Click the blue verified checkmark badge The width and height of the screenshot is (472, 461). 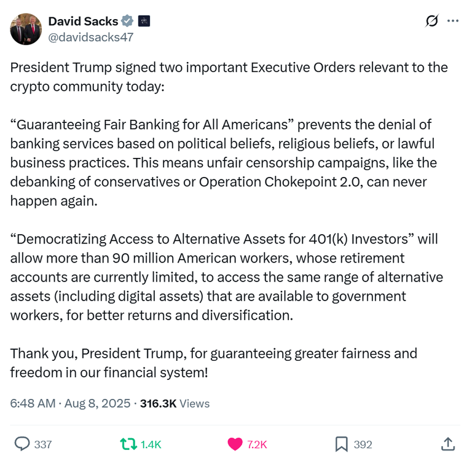coord(127,21)
